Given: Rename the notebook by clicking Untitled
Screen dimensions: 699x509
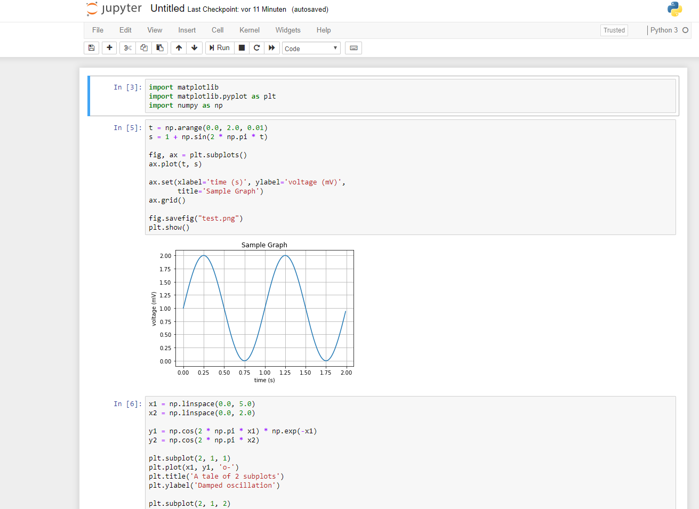Looking at the screenshot, I should click(x=167, y=9).
